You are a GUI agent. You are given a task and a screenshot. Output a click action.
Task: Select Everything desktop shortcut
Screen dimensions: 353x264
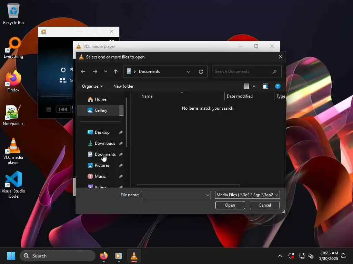click(13, 47)
